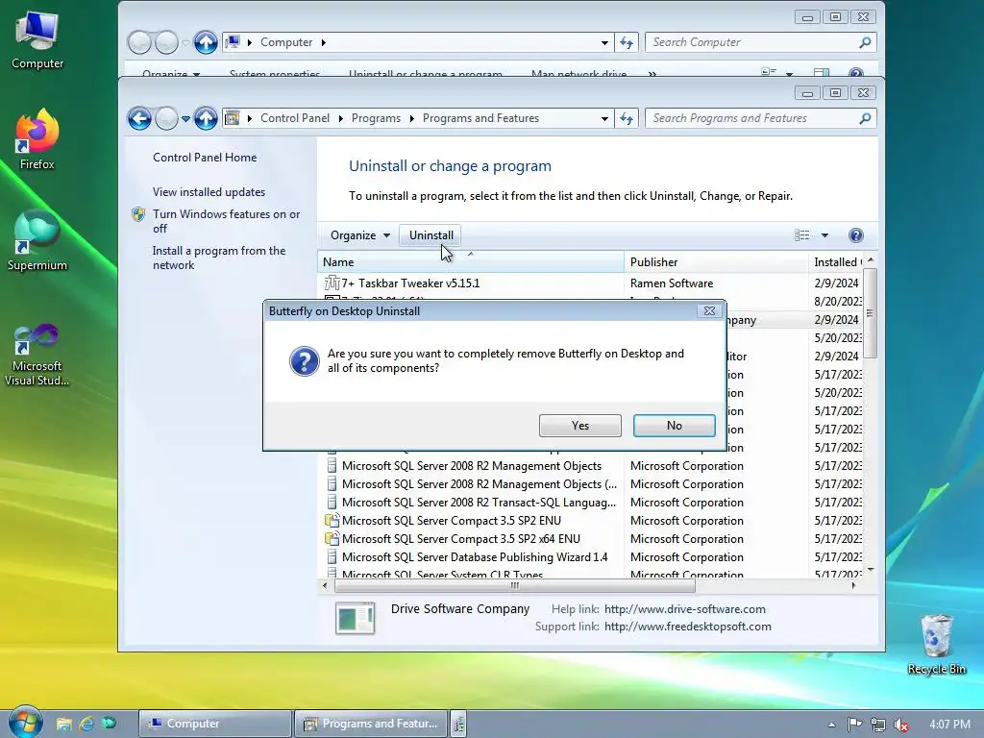Click search magnifier in Computer window

pos(865,42)
